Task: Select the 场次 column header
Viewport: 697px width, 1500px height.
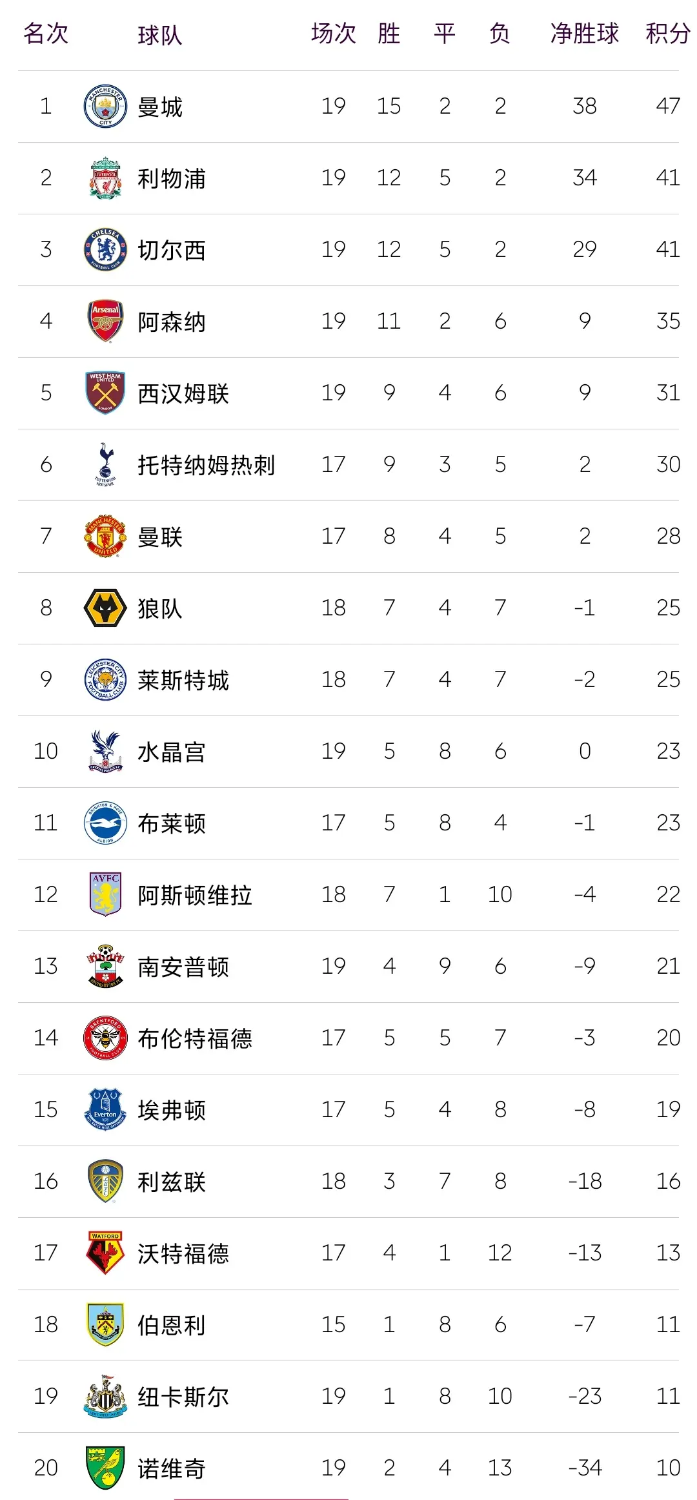Action: coord(333,34)
